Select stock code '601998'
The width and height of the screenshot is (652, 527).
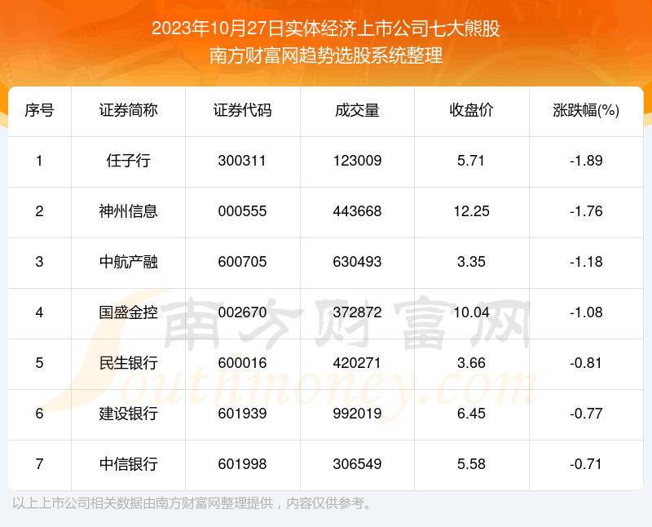pos(242,464)
